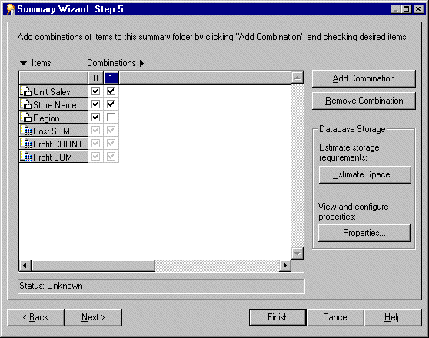Image resolution: width=429 pixels, height=338 pixels.
Task: Click the right arrow beside Combinations
Action: [141, 64]
